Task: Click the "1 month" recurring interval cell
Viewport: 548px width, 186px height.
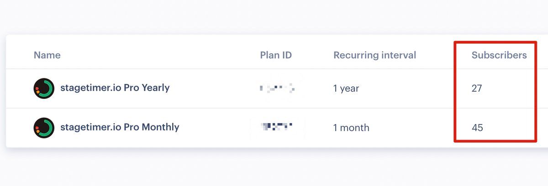Action: pyautogui.click(x=351, y=128)
